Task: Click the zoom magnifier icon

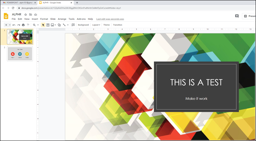Action: (34, 25)
